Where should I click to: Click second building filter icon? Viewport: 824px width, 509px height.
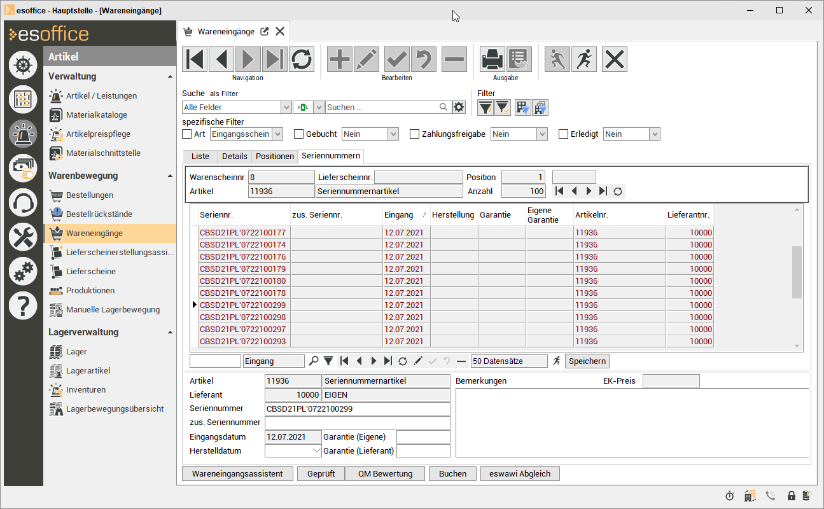click(x=540, y=108)
